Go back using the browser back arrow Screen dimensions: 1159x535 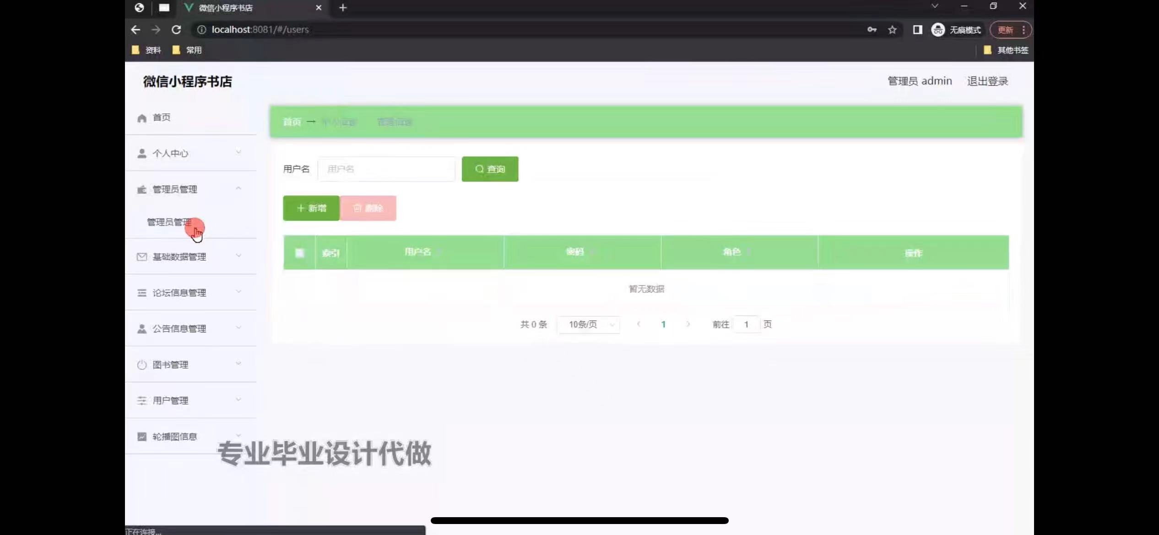point(135,30)
